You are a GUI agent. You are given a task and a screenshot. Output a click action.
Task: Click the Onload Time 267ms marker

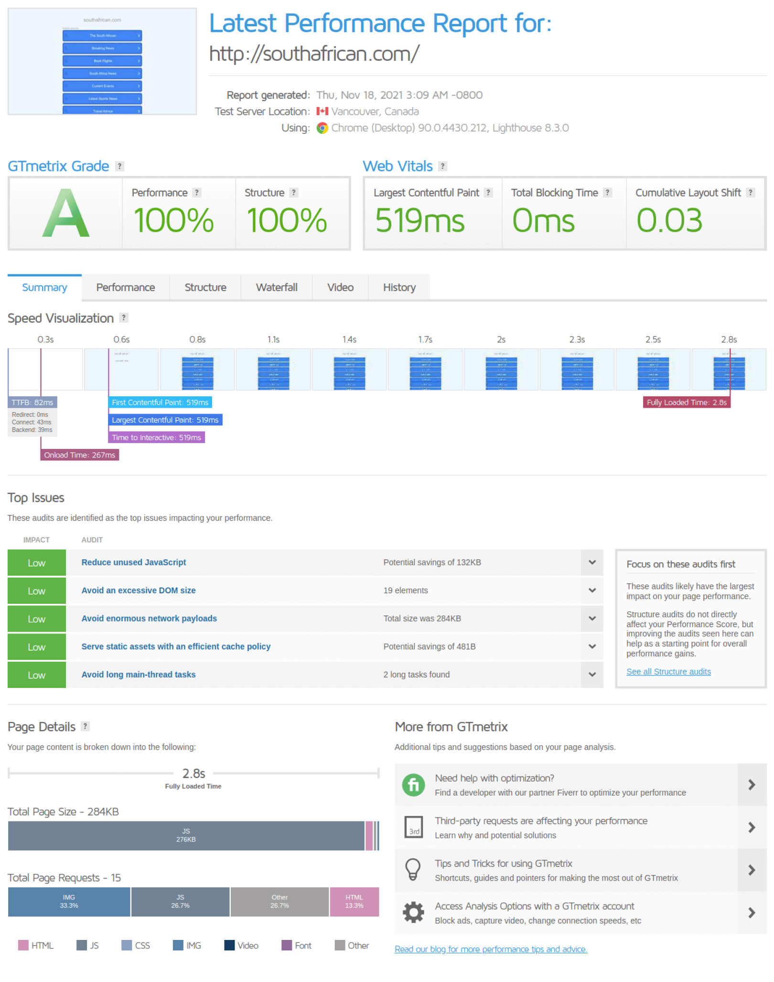80,455
